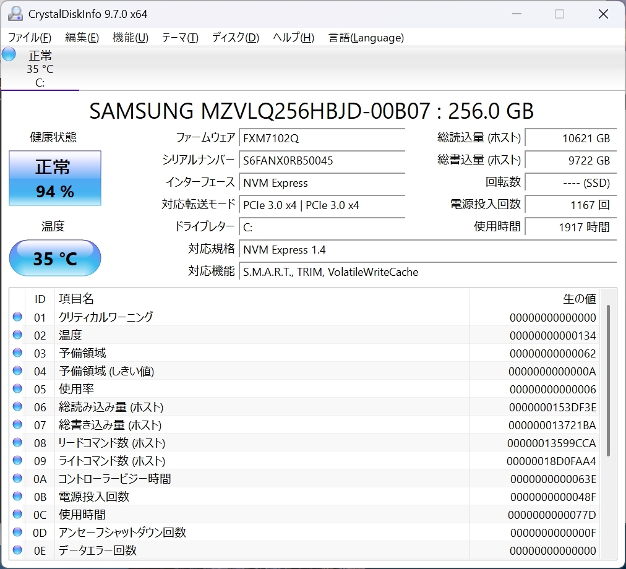Click raw value 0000000000063E
This screenshot has width=626, height=569.
tap(554, 479)
